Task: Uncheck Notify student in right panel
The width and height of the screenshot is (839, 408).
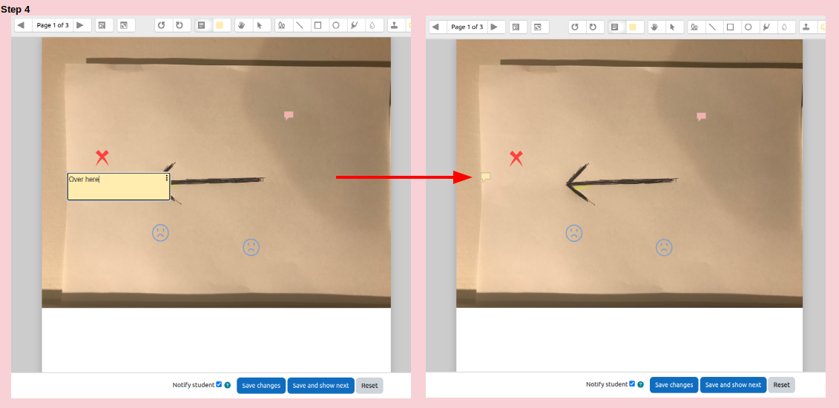Action: coord(633,384)
